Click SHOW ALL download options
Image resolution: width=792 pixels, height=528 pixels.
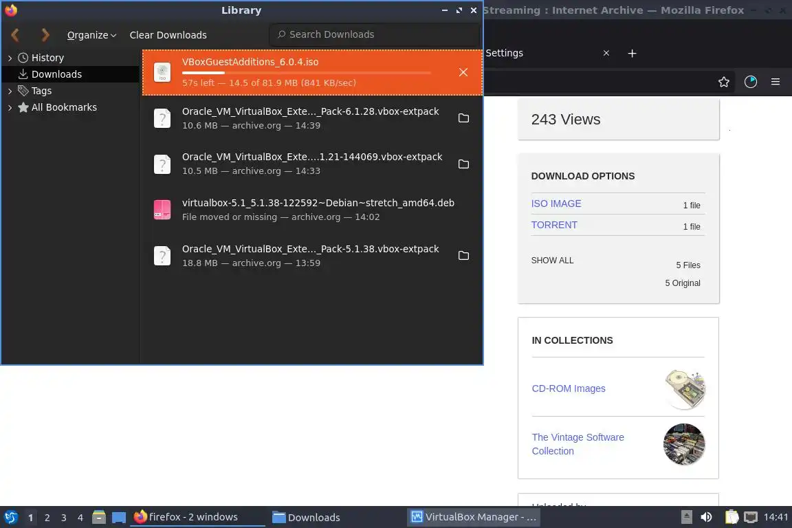(x=552, y=260)
